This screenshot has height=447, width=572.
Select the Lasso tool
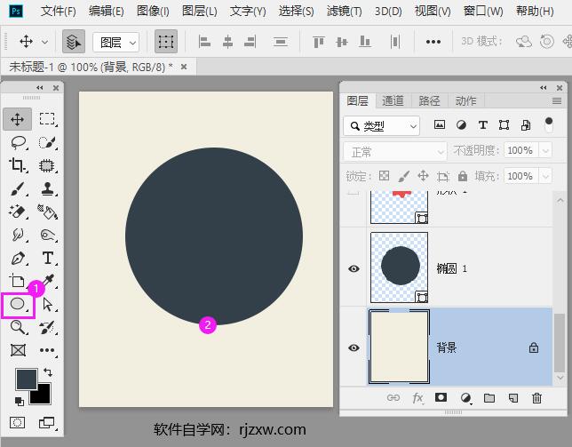pos(18,143)
